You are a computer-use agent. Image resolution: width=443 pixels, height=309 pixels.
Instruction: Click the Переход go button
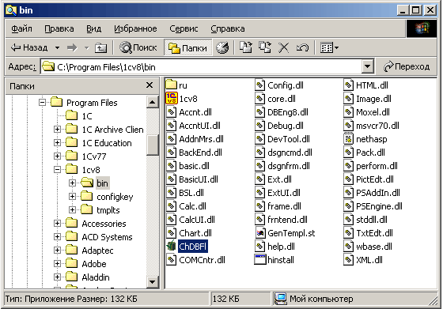point(407,66)
